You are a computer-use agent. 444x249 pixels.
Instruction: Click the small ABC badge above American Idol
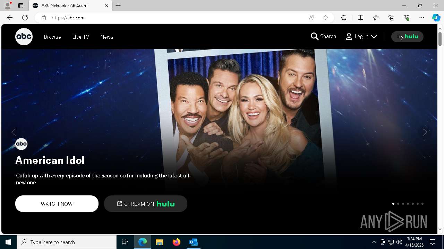tap(21, 144)
